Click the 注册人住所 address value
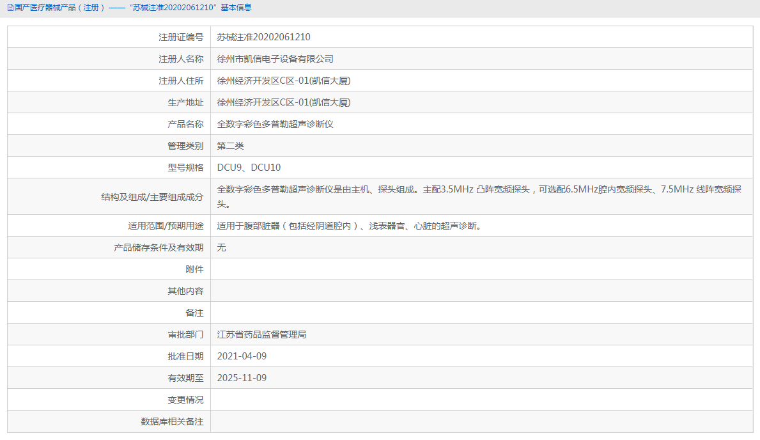 (x=284, y=81)
